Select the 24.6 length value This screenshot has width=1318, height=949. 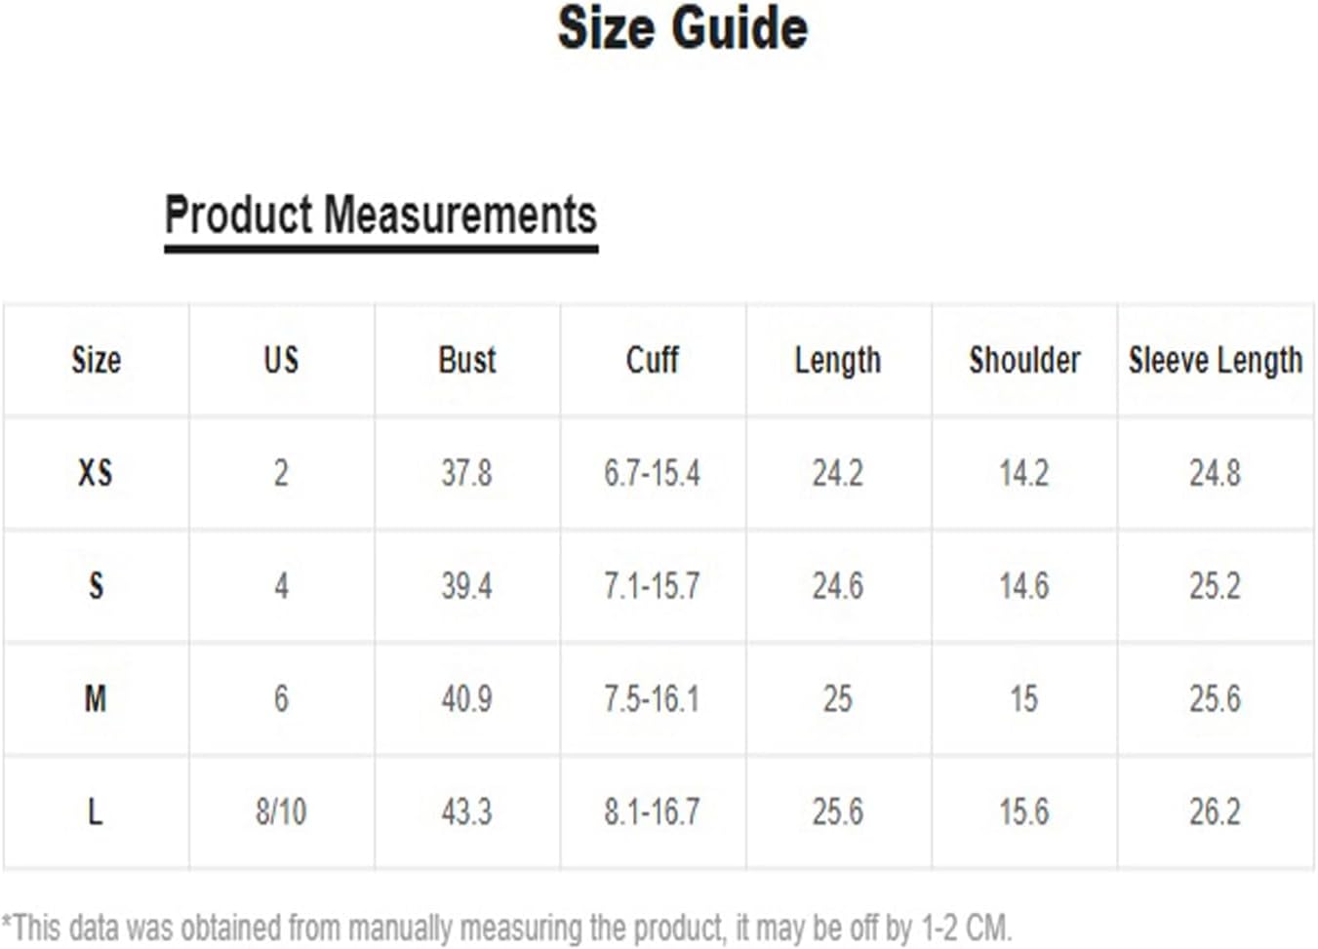[x=837, y=586]
